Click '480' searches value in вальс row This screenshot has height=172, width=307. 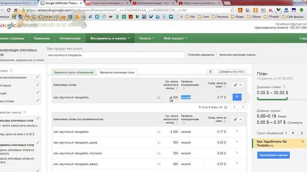(x=175, y=164)
